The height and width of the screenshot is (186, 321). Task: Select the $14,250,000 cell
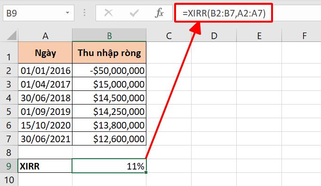click(x=109, y=111)
